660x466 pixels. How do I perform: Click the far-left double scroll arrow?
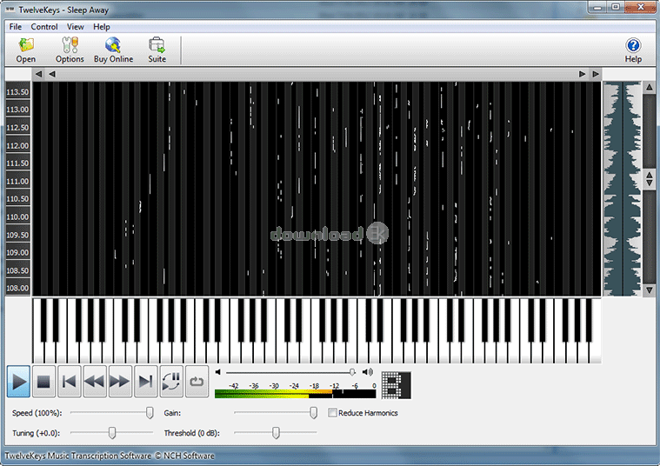(x=38, y=74)
